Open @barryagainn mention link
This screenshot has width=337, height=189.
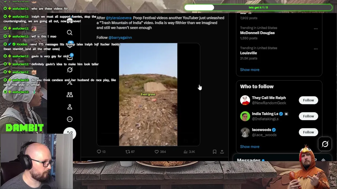[x=120, y=37]
